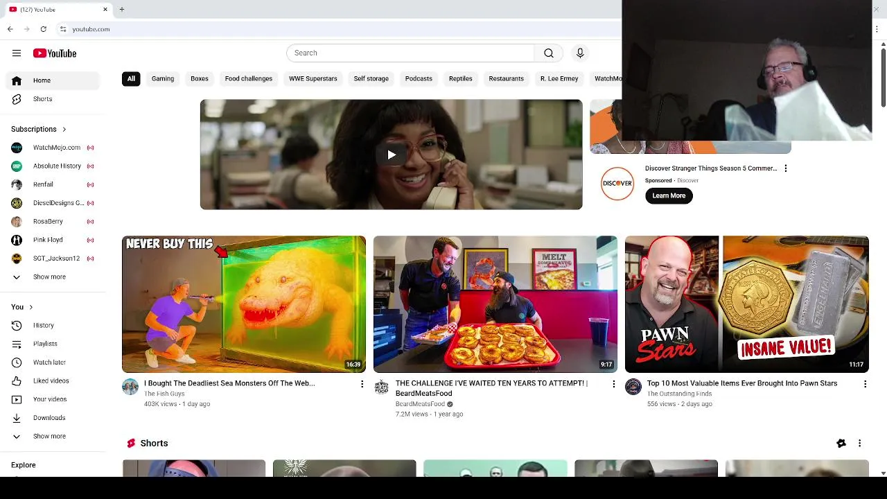Select the Restaurants filter chip
This screenshot has height=499, width=887.
click(x=507, y=79)
